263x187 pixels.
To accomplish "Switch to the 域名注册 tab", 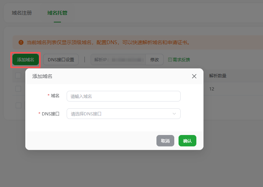I will (x=22, y=13).
